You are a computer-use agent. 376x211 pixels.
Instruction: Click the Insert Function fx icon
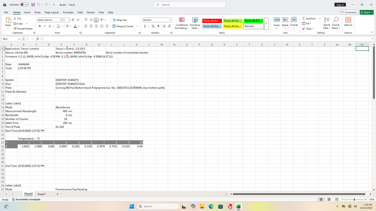pos(37,39)
